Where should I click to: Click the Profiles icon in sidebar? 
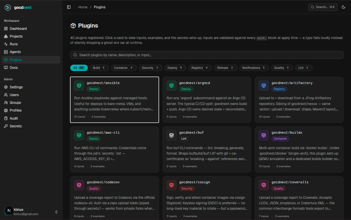coord(6,110)
